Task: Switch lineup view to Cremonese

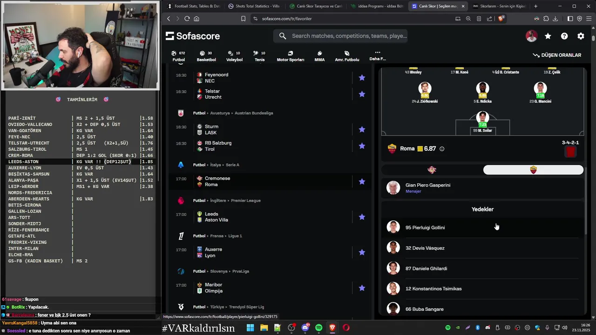Action: pyautogui.click(x=432, y=170)
